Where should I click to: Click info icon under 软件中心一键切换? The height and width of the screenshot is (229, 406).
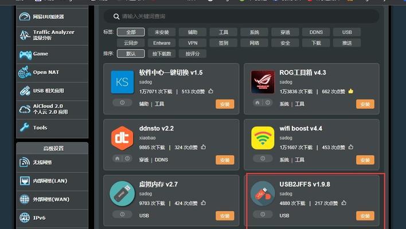(122, 102)
